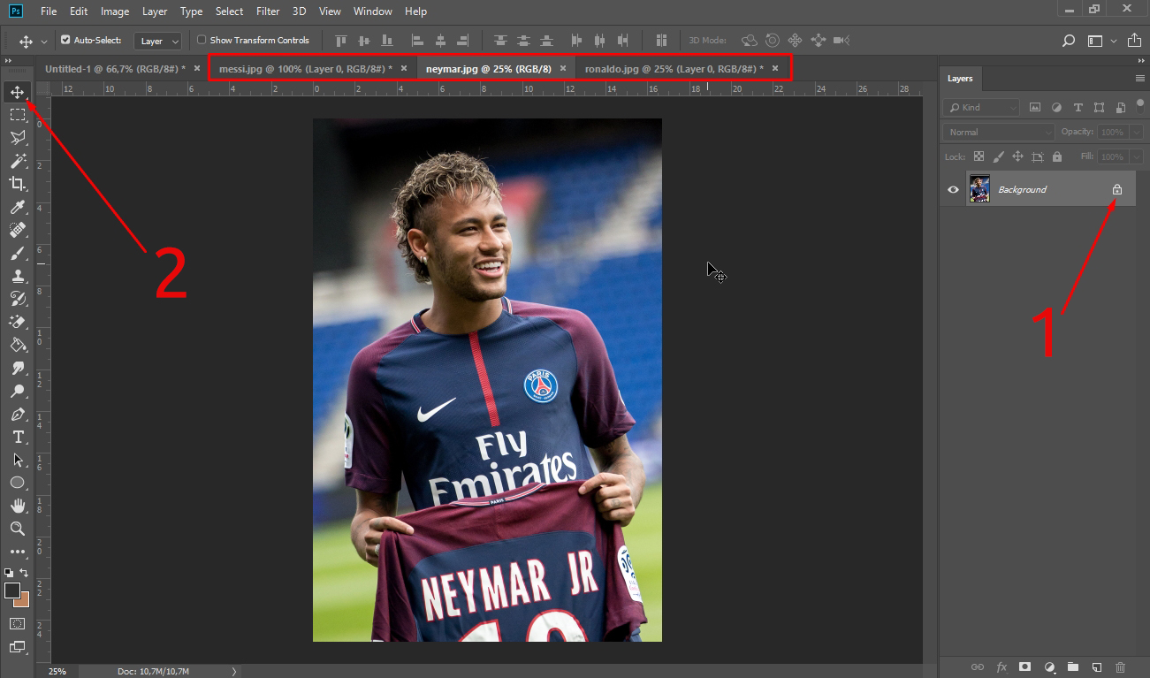Select the Move tool
This screenshot has height=678, width=1150.
[x=17, y=92]
